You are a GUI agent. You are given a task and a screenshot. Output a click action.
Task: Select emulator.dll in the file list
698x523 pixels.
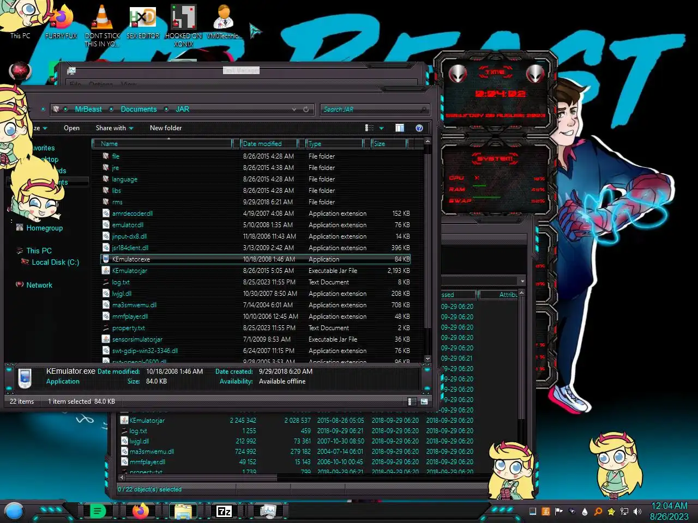[256, 225]
